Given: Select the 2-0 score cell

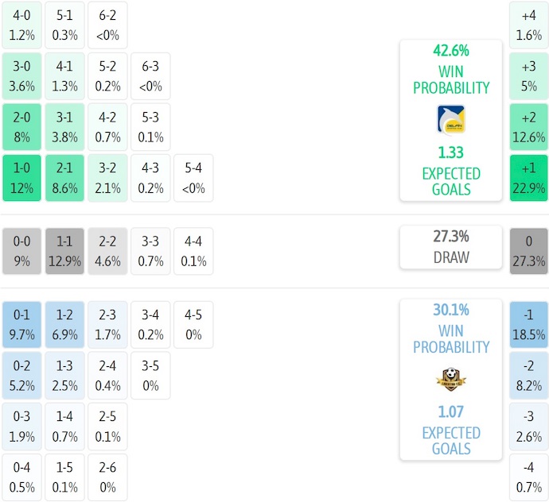Looking at the screenshot, I should tap(22, 127).
